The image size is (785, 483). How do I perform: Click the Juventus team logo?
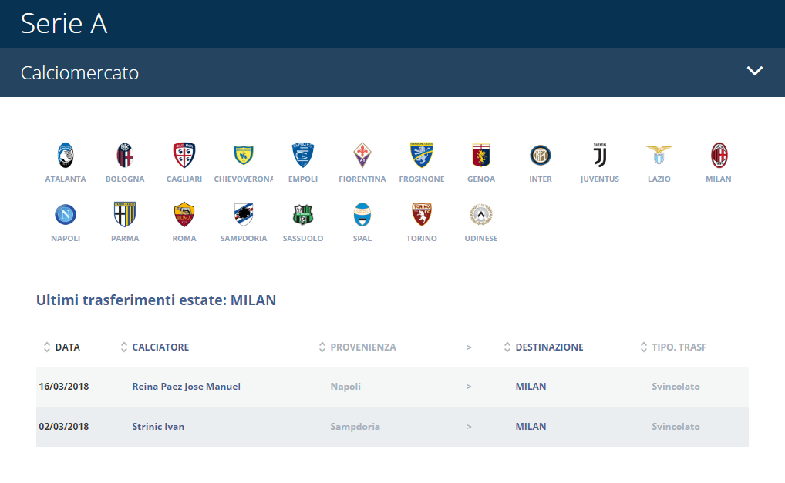click(x=599, y=156)
